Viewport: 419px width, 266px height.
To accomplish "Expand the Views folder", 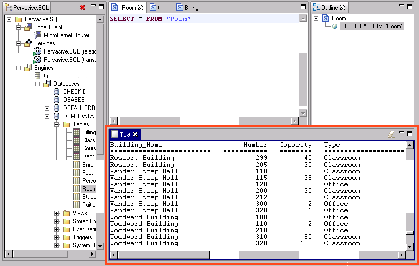I will (57, 213).
